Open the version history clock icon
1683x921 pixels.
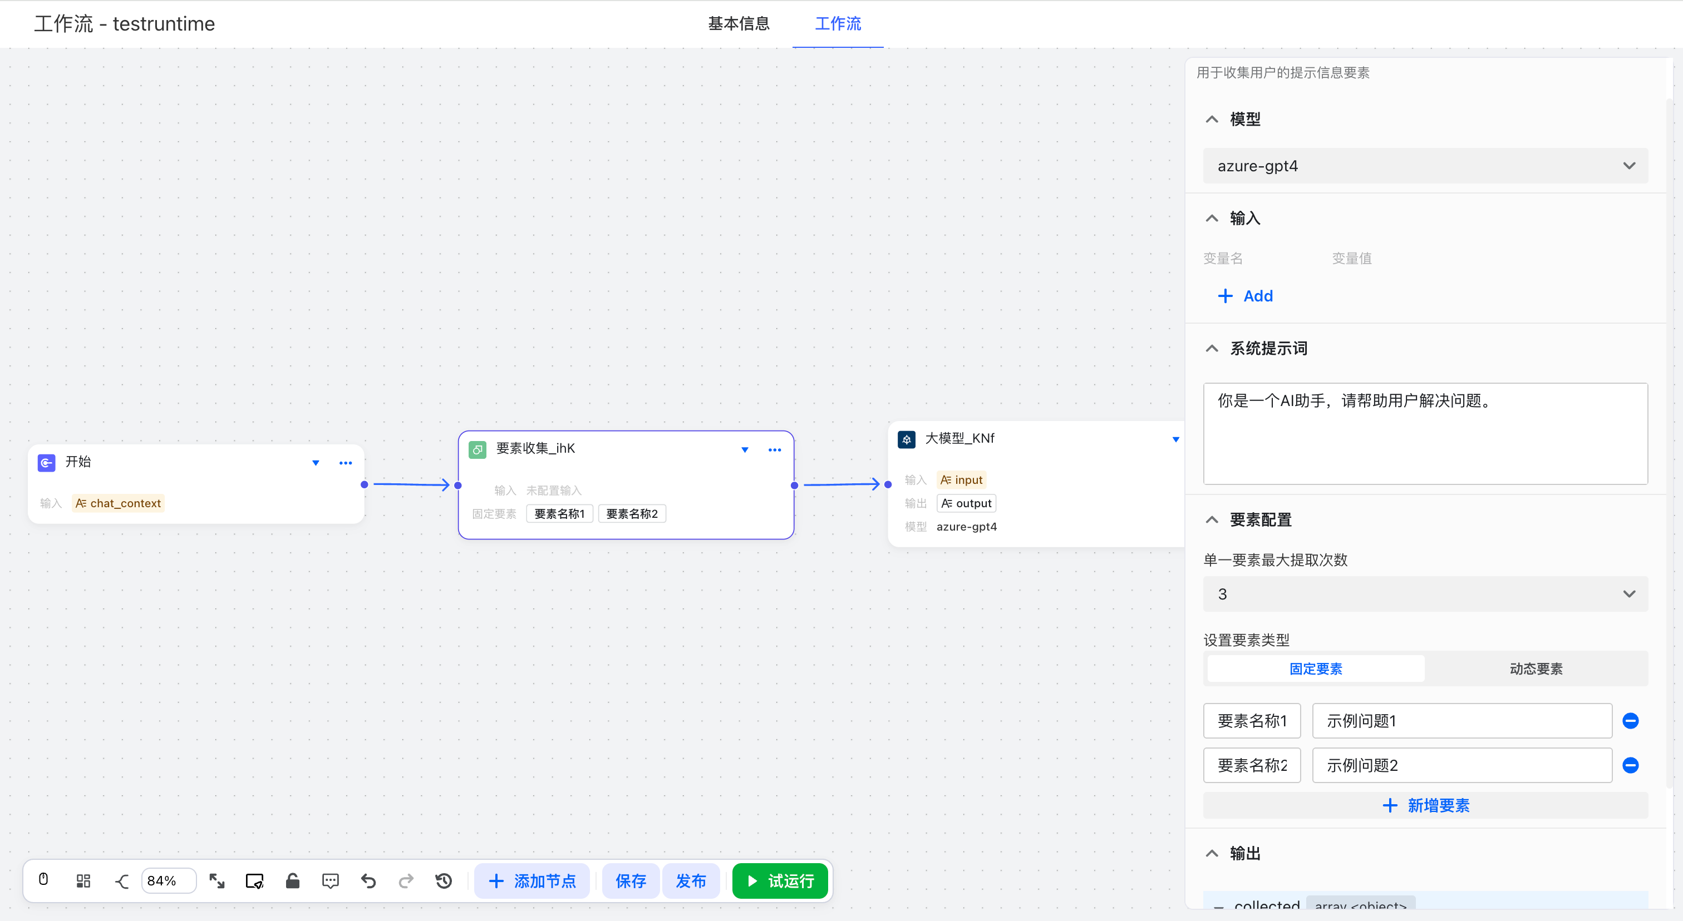[444, 880]
